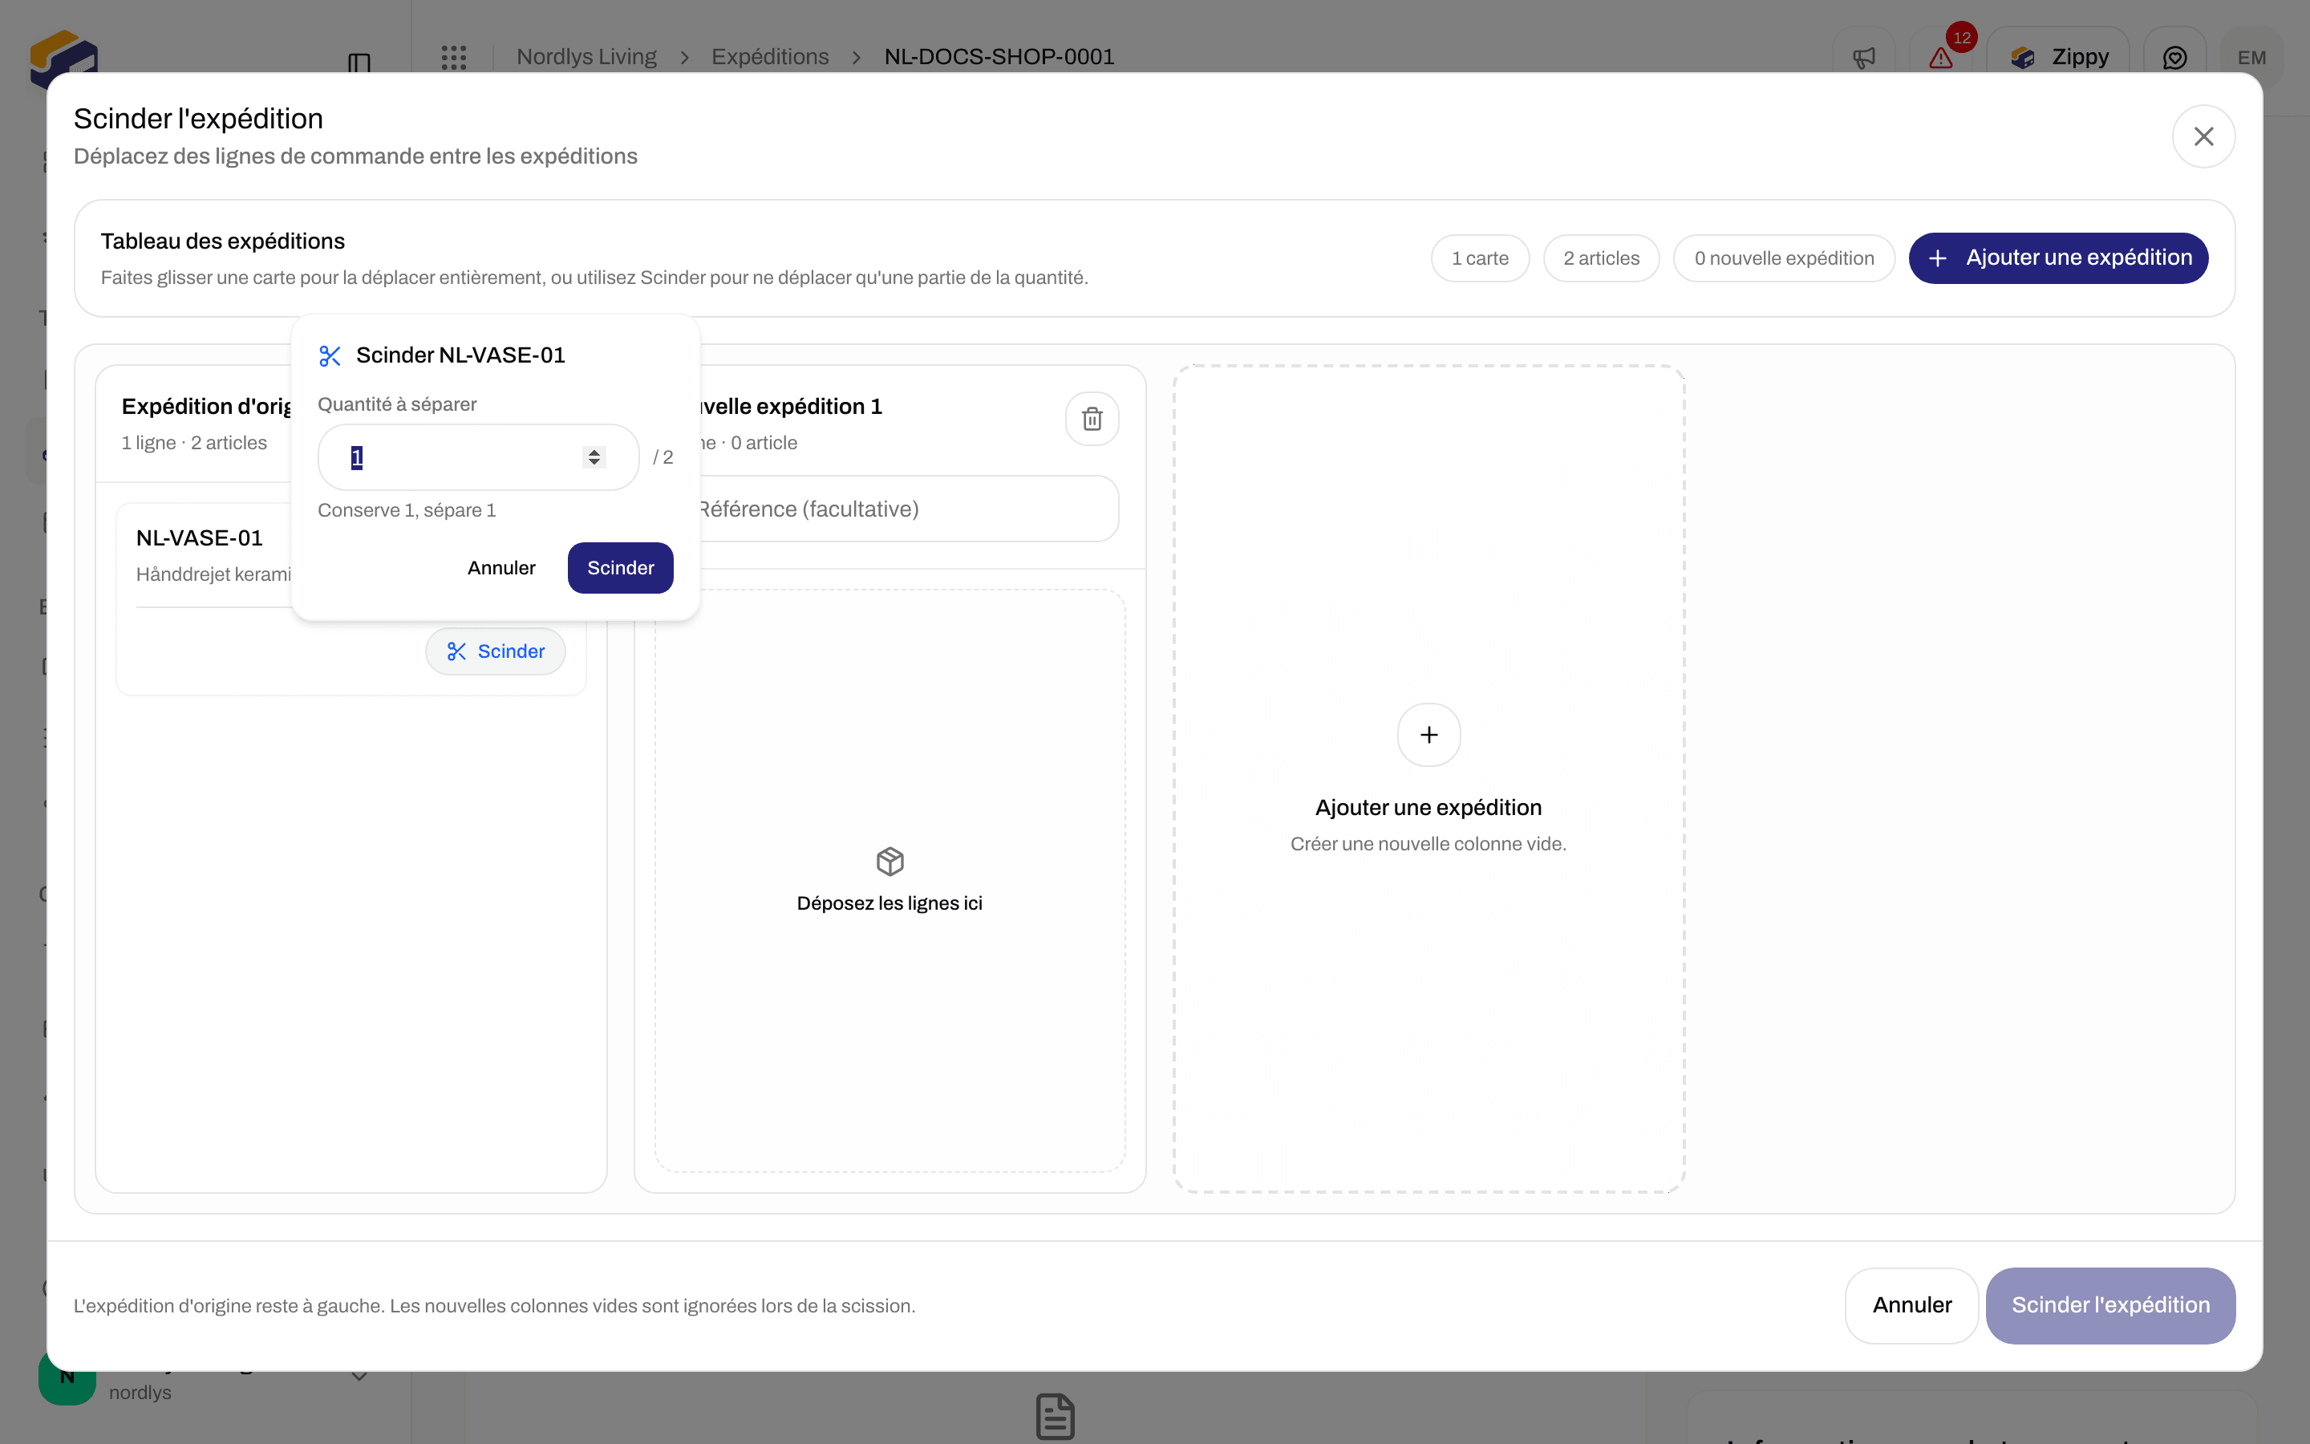Cancel the split popover with Annuler
Screen dimensions: 2310x1444
tap(501, 568)
